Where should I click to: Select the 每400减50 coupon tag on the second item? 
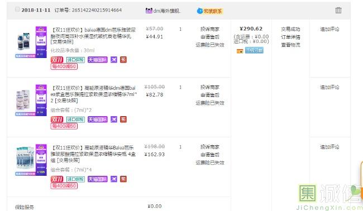pos(64,126)
